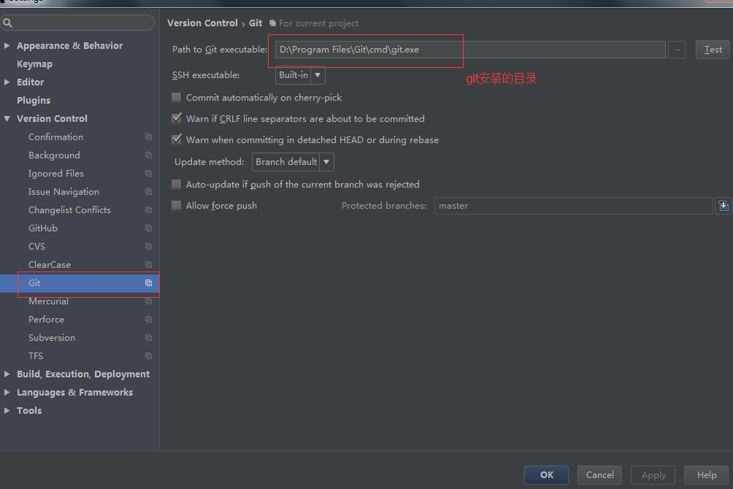Open the CVS settings page

click(37, 247)
